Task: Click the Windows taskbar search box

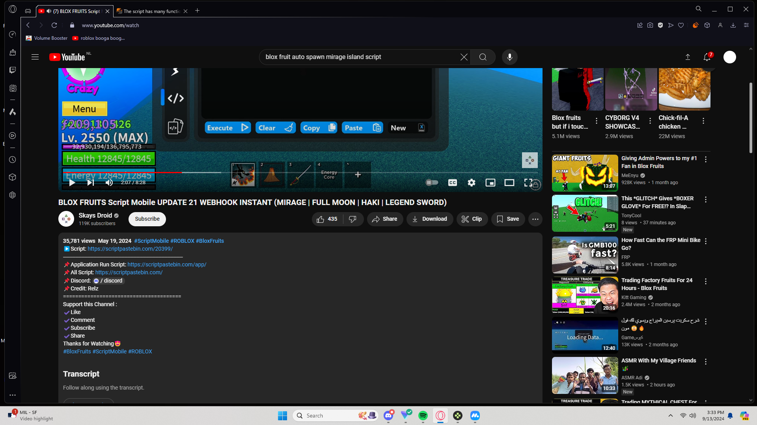Action: (x=335, y=416)
